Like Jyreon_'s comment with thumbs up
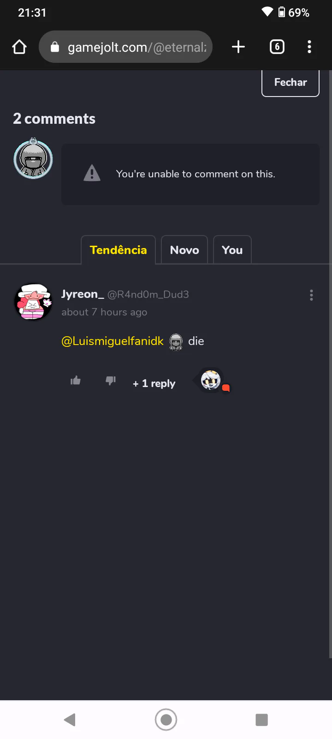Image resolution: width=332 pixels, height=739 pixels. pos(76,381)
